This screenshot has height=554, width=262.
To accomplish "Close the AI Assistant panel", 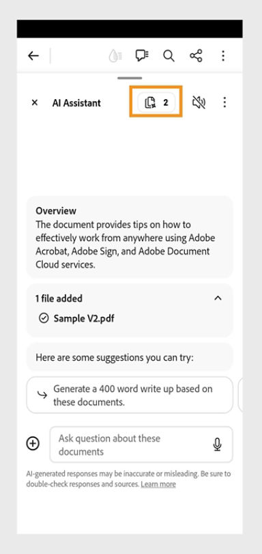I will pos(35,103).
